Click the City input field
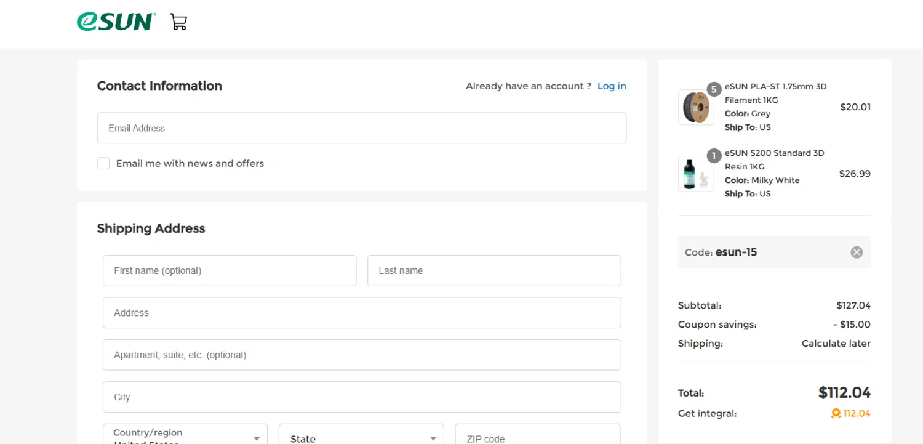923x444 pixels. 362,397
